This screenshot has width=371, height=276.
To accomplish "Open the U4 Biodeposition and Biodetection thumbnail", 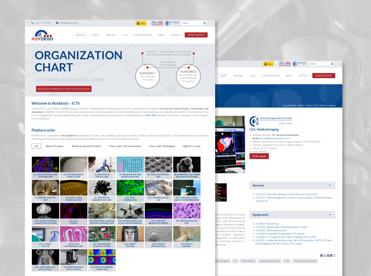I will (x=130, y=168).
